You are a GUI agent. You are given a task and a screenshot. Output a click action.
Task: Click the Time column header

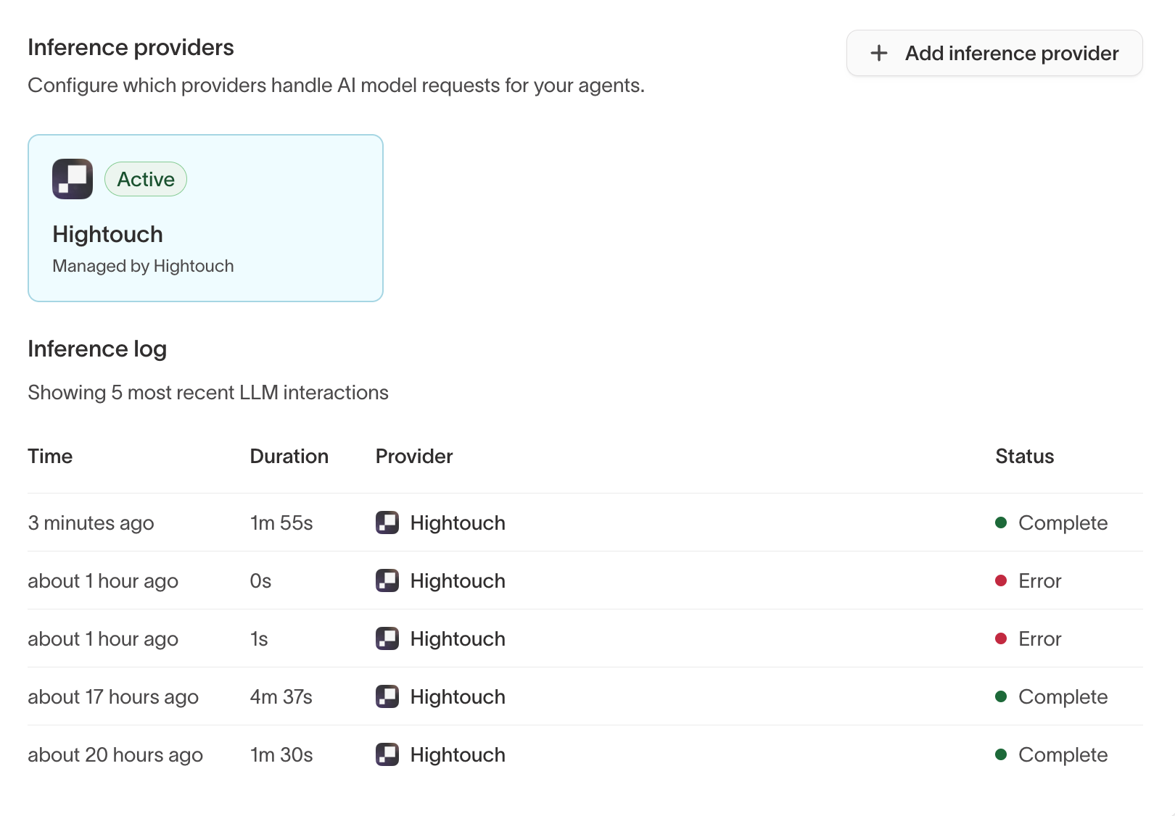(50, 456)
